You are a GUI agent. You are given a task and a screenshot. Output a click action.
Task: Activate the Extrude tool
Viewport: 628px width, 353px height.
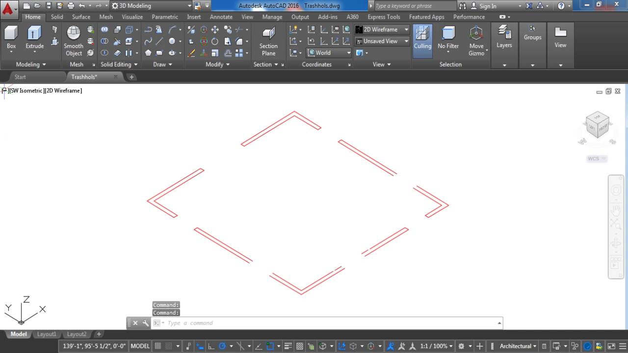34,38
